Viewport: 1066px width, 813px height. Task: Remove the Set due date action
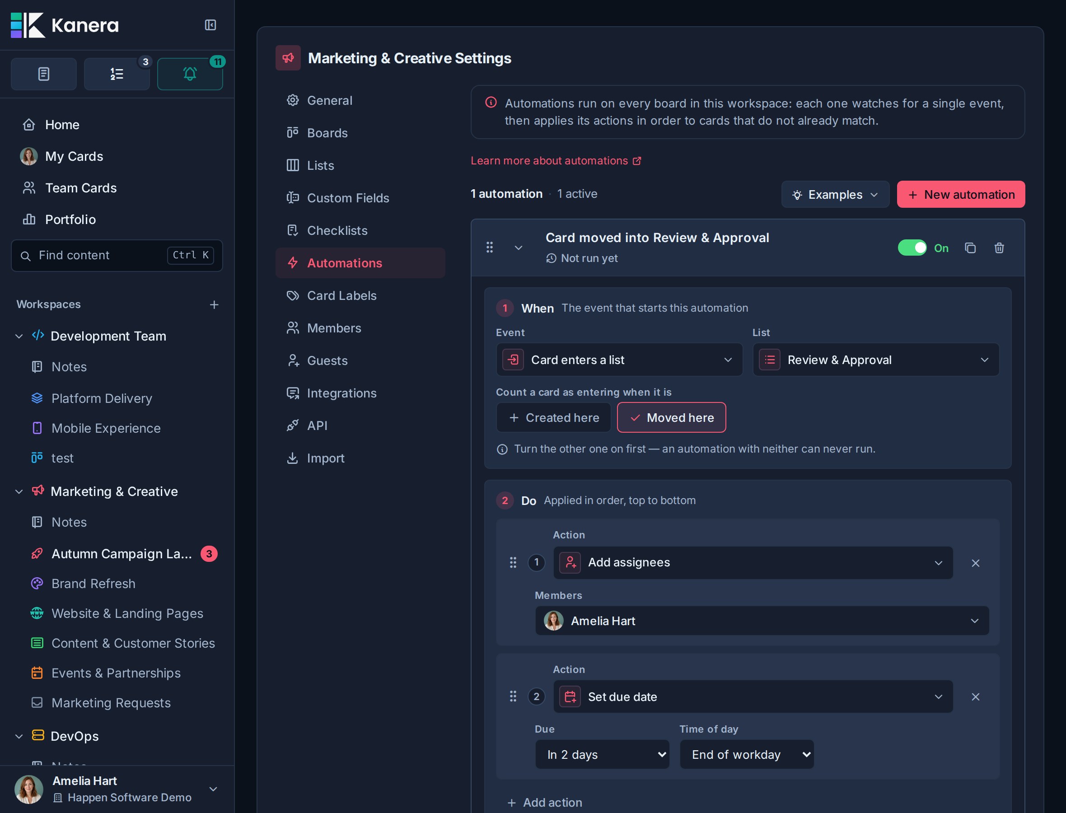(x=976, y=697)
